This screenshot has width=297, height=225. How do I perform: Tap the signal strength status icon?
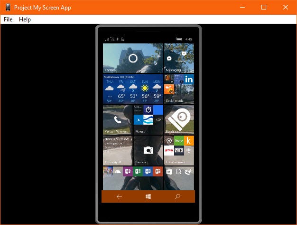click(107, 39)
